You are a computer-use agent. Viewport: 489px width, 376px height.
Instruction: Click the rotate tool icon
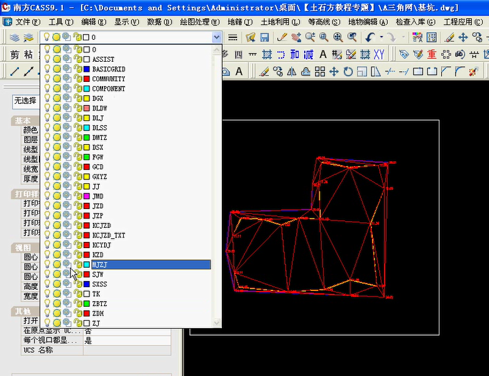pyautogui.click(x=348, y=72)
